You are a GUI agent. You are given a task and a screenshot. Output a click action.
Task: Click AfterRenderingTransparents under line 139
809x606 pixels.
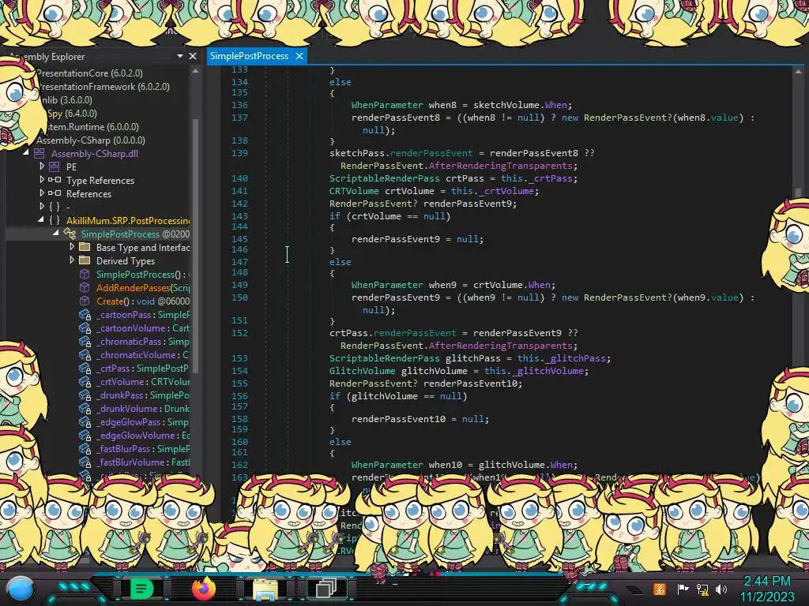coord(500,166)
